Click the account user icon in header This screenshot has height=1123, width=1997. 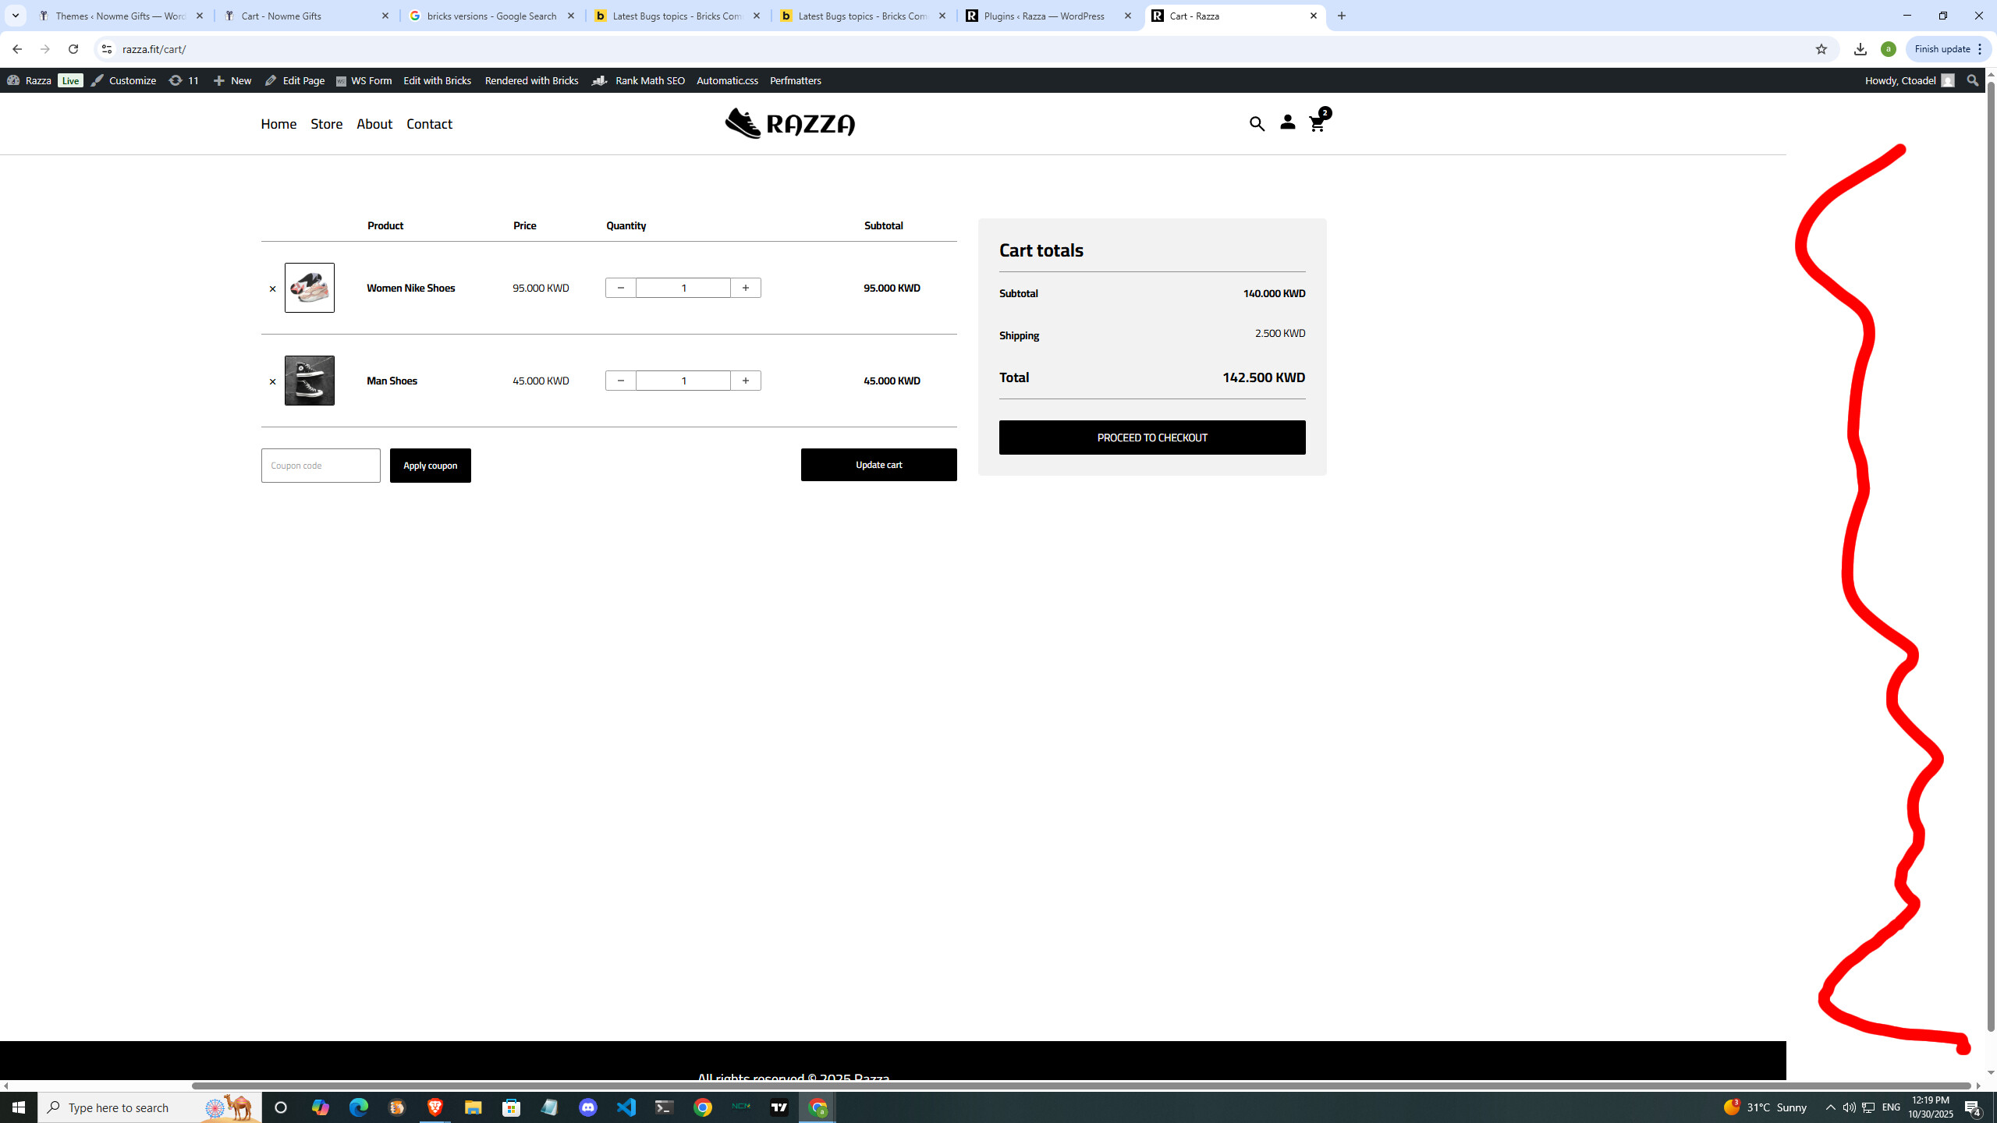click(x=1287, y=123)
